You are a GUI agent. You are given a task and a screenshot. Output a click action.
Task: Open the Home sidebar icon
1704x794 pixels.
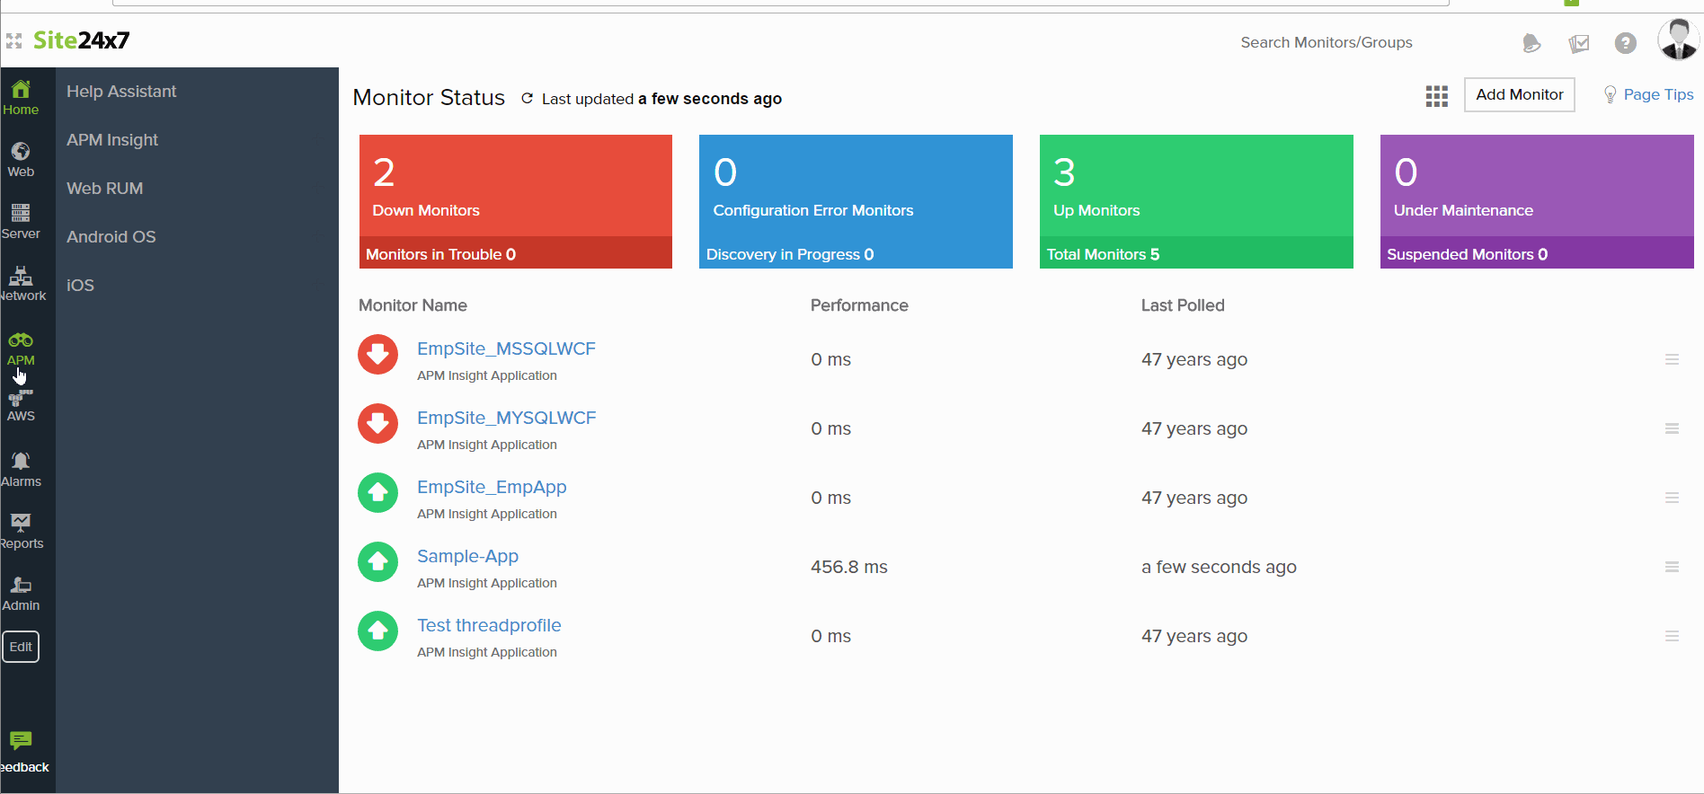[x=21, y=97]
